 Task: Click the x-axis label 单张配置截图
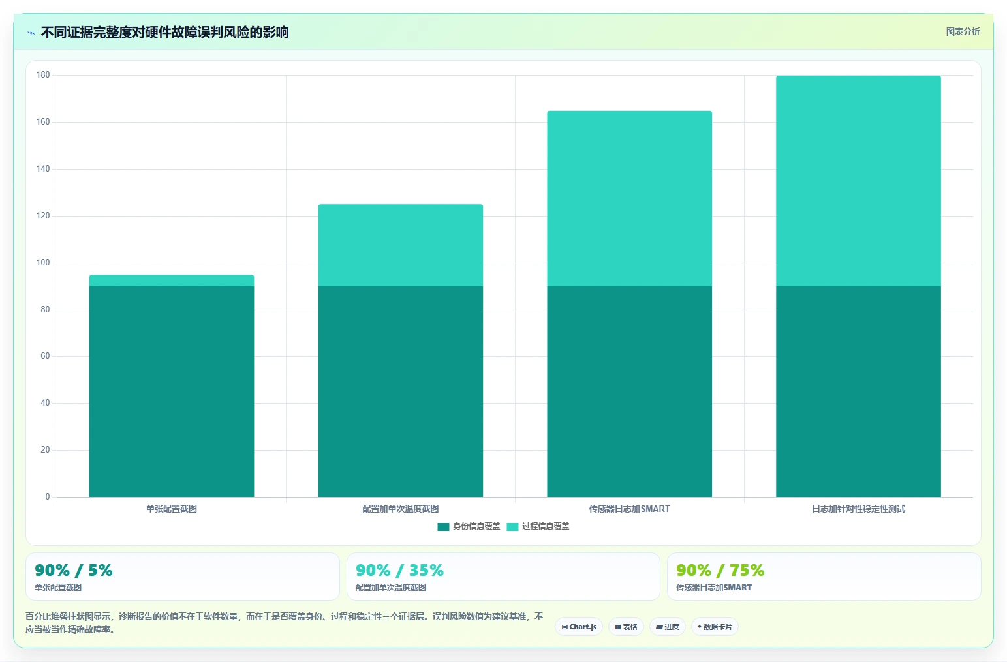point(172,509)
